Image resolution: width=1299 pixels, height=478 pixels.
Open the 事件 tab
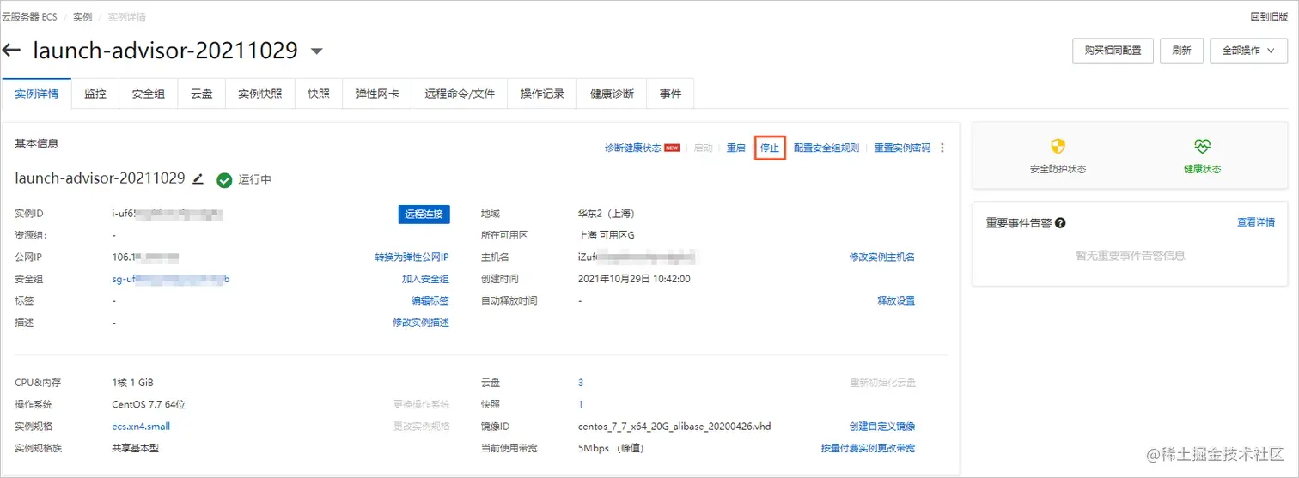pyautogui.click(x=670, y=94)
